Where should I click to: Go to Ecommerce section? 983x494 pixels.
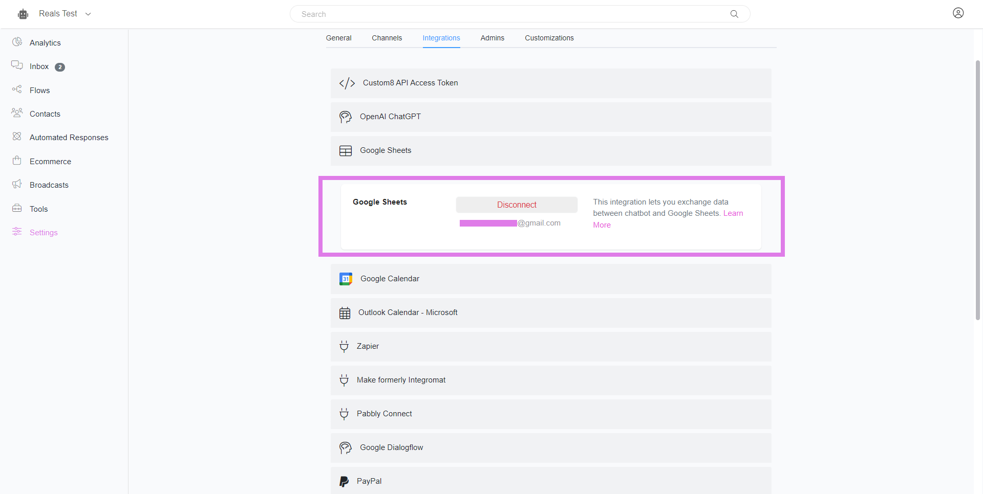click(x=50, y=162)
